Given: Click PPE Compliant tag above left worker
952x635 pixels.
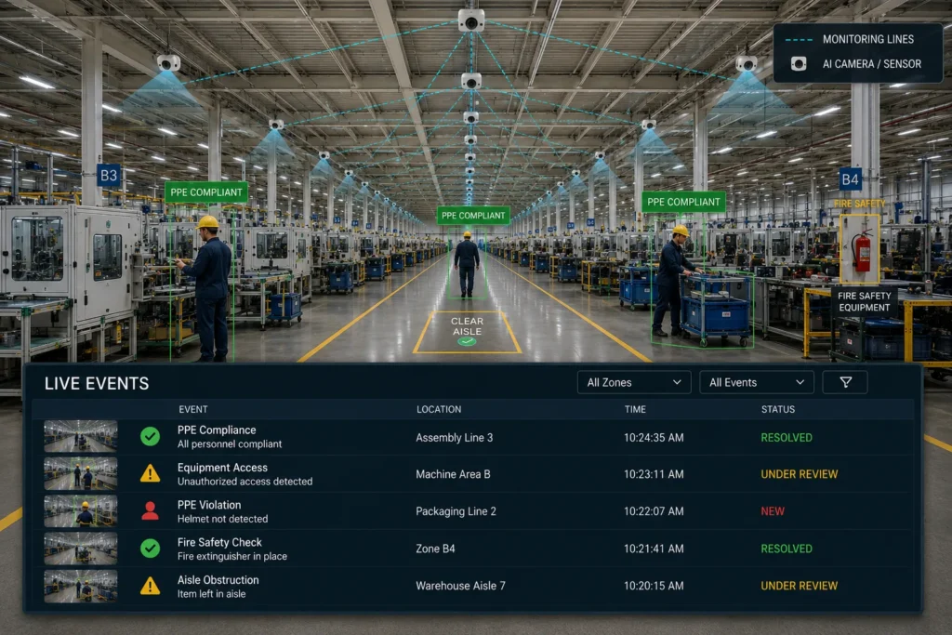Looking at the screenshot, I should pyautogui.click(x=206, y=192).
